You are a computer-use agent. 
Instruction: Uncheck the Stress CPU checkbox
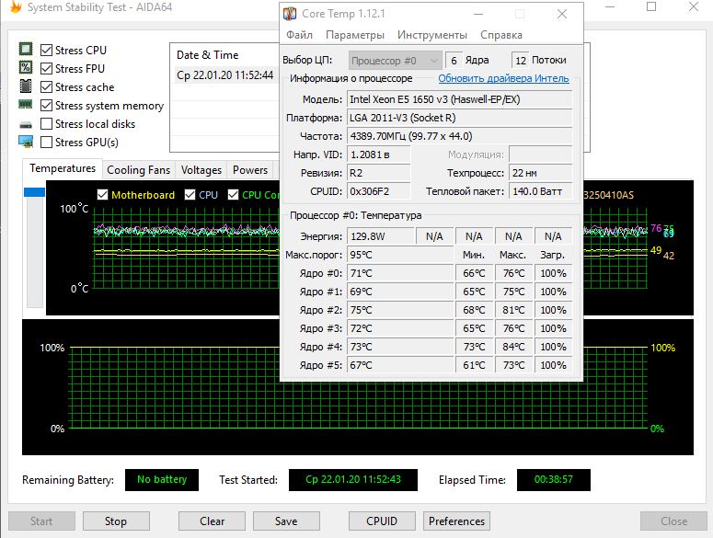[46, 50]
